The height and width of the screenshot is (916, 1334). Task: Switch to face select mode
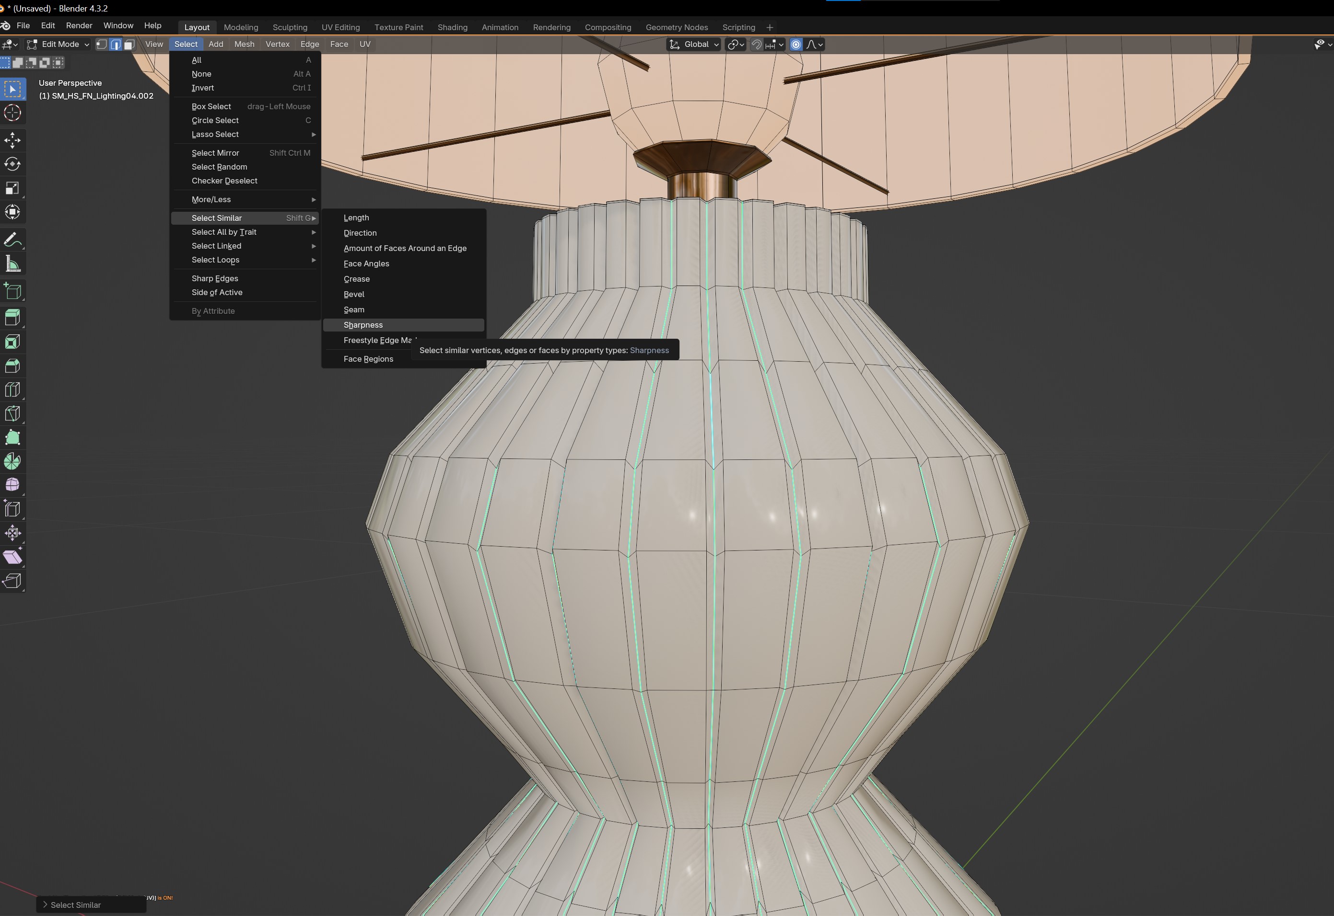pos(129,44)
